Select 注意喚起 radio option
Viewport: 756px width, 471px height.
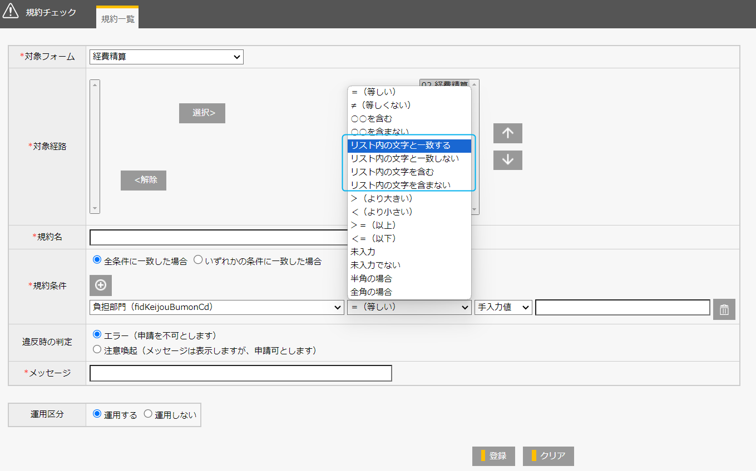[x=97, y=349]
